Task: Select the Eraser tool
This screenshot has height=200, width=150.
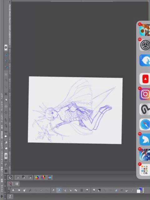Action: coord(81,190)
